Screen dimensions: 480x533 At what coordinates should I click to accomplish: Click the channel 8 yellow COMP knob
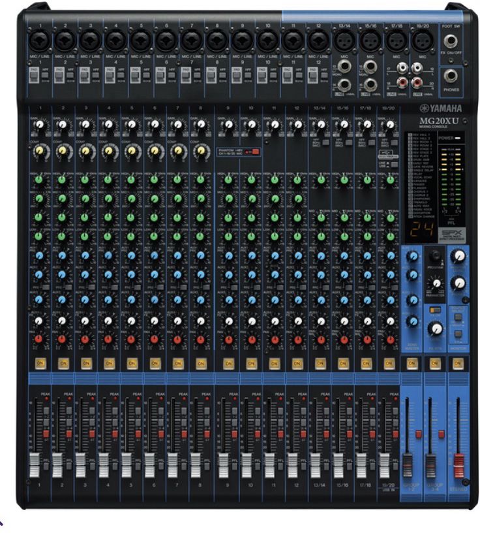click(201, 151)
